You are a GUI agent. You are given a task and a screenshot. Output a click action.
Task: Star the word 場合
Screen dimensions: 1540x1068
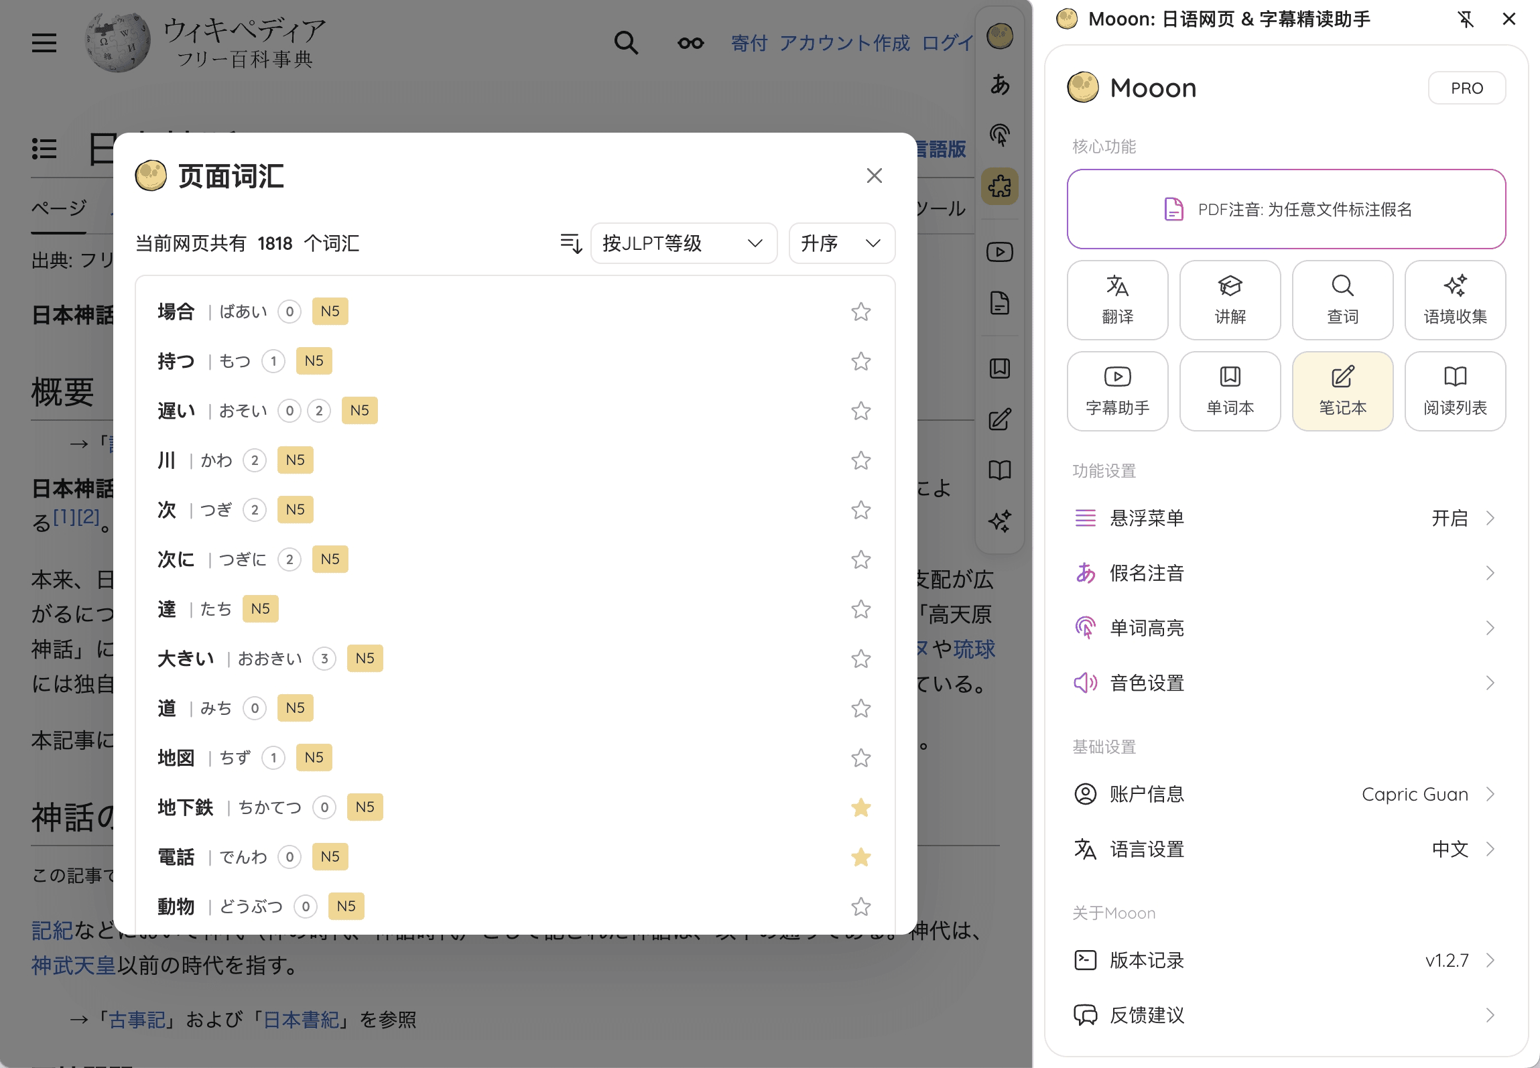(860, 312)
